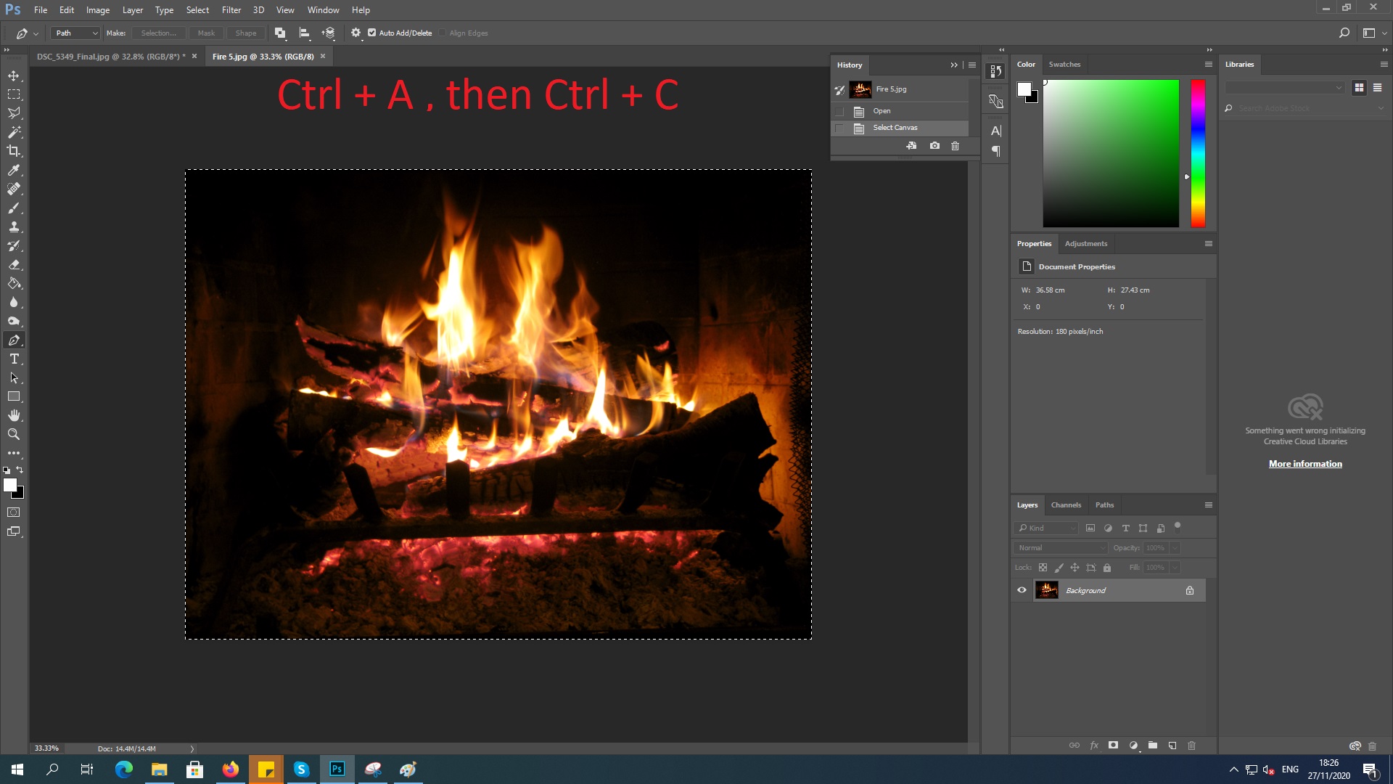Open the History snapshot camera icon

[934, 146]
